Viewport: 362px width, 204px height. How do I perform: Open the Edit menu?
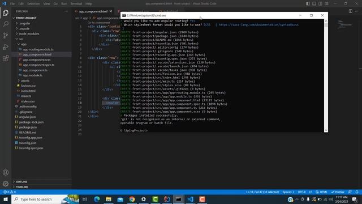click(21, 4)
